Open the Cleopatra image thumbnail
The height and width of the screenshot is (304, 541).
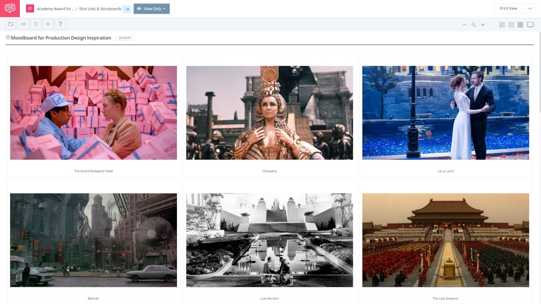[269, 113]
